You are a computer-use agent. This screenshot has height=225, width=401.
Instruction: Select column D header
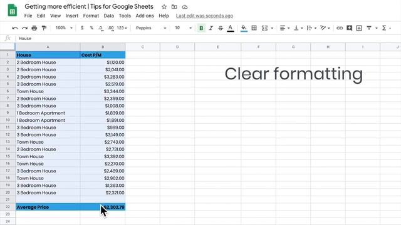[177, 47]
